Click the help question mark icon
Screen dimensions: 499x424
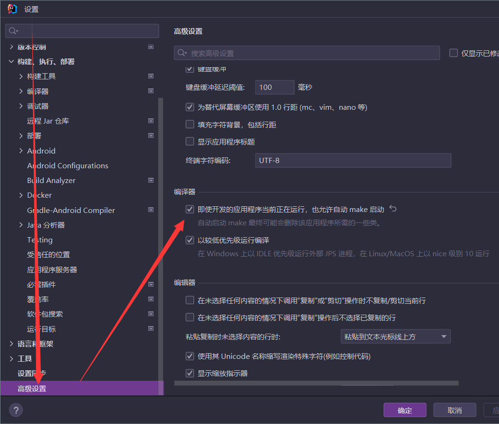point(16,410)
